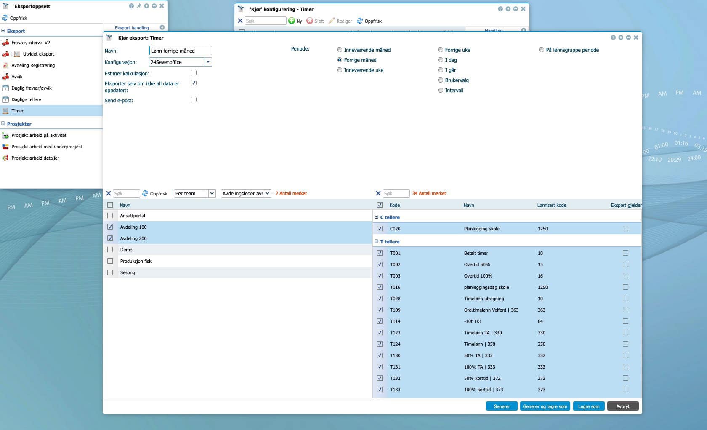The width and height of the screenshot is (707, 430).
Task: Open Utvidet eksport item
Action: tap(38, 54)
